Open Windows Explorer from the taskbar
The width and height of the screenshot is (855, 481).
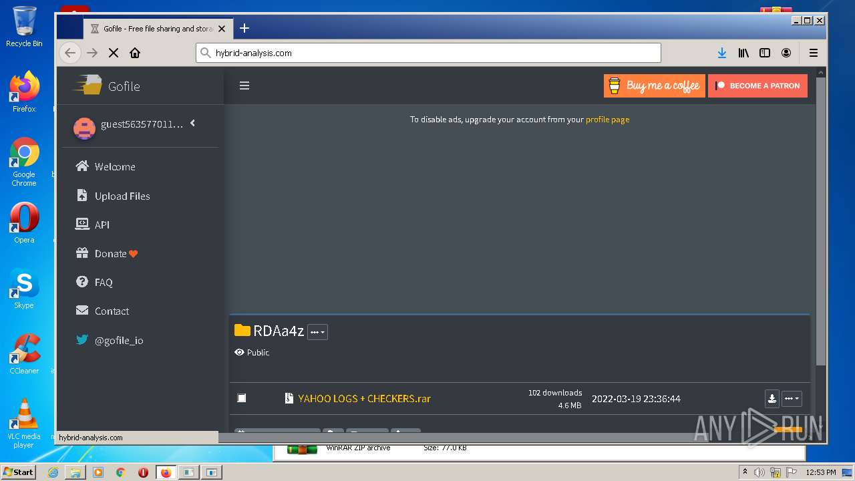75,472
